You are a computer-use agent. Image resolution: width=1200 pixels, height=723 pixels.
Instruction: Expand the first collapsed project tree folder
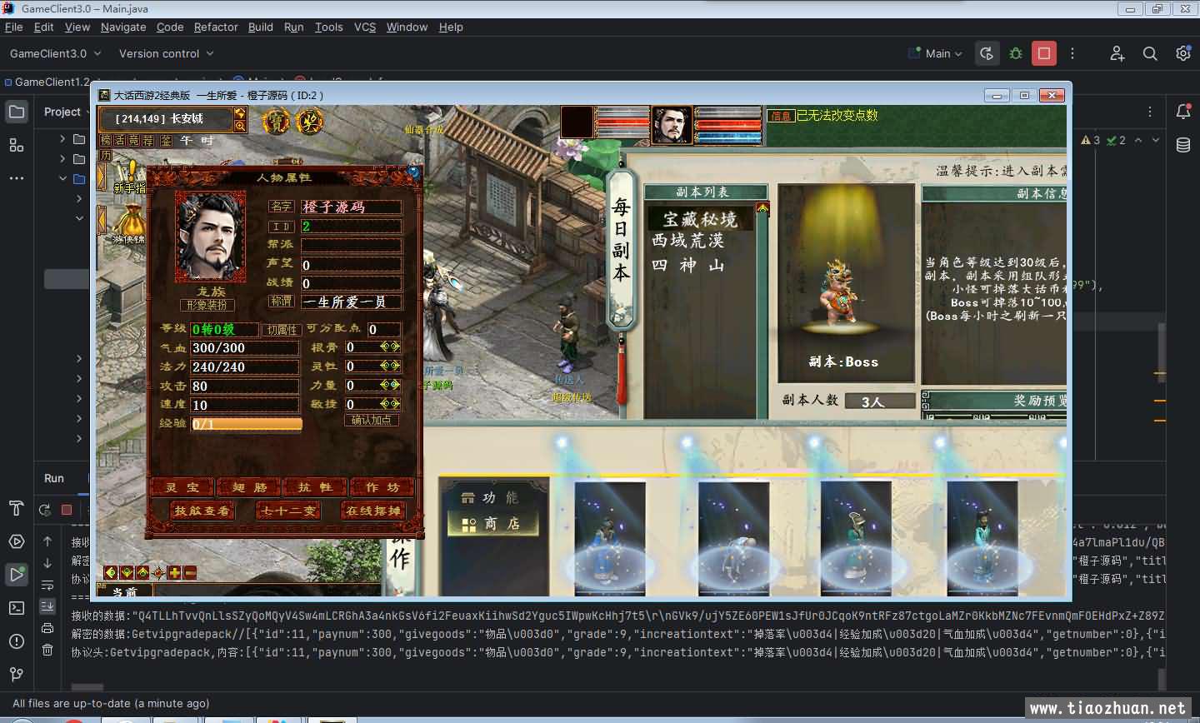[x=62, y=138]
